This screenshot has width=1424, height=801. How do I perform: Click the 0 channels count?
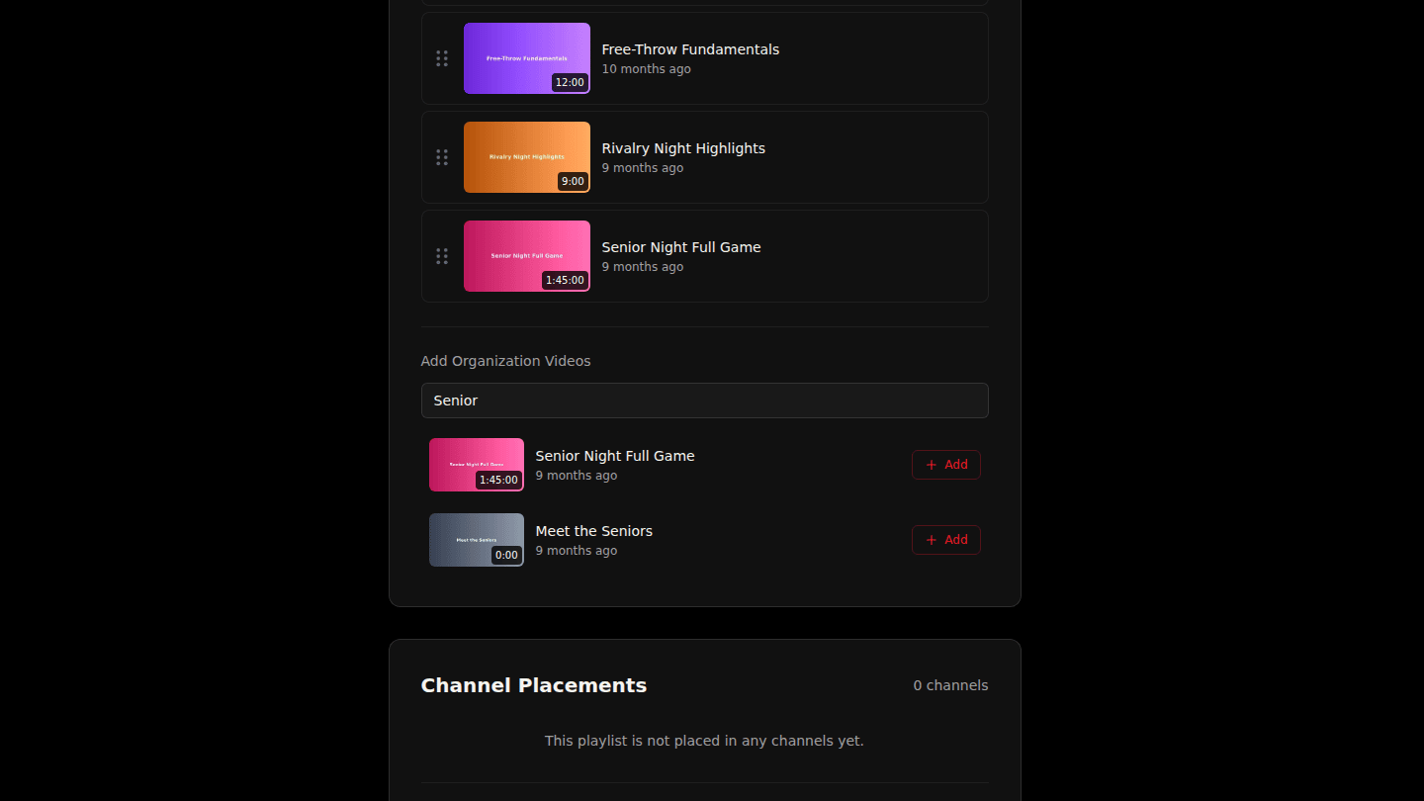coord(950,685)
